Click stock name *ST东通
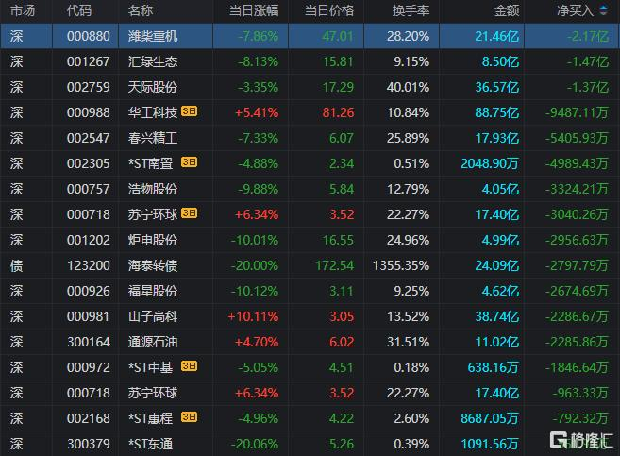Screen dimensions: 620x456 (153, 443)
